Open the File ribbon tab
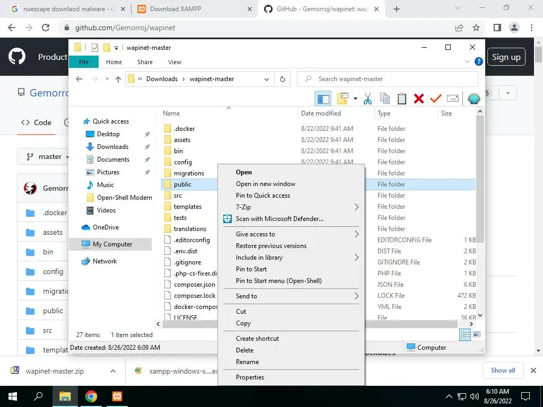The width and height of the screenshot is (543, 407). (x=83, y=62)
